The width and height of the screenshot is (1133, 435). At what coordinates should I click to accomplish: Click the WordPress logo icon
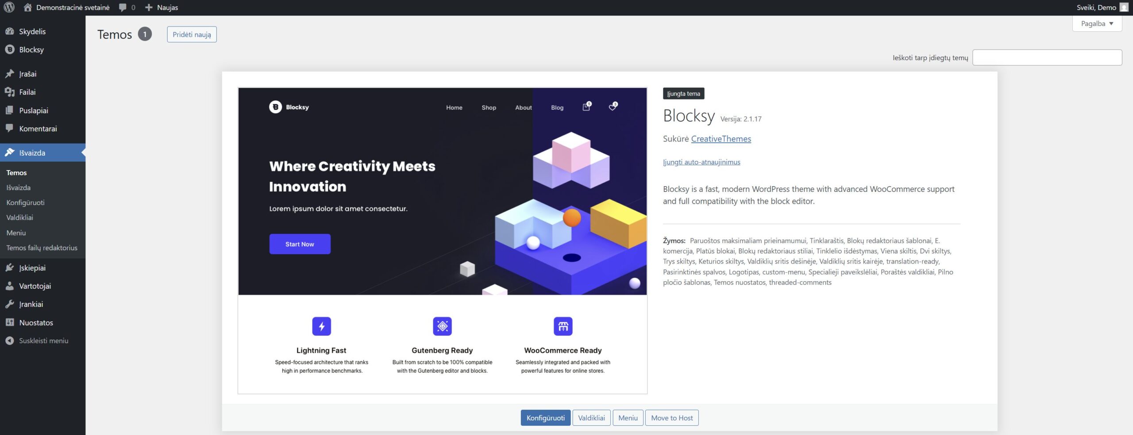[x=9, y=8]
